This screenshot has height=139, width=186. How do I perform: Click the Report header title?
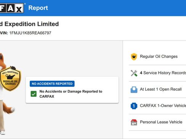point(38,8)
